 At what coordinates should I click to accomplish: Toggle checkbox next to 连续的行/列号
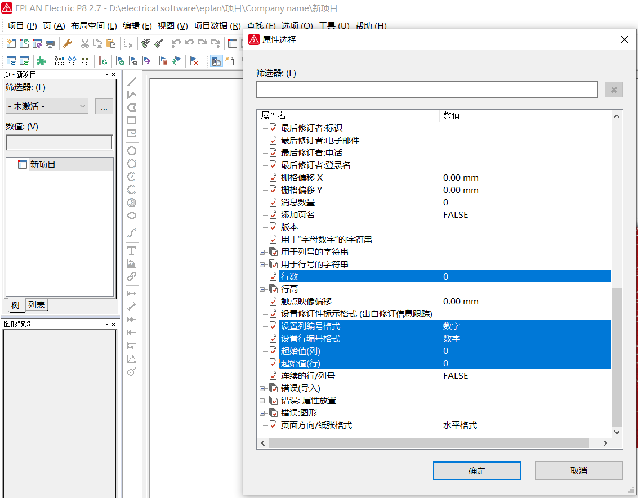[x=273, y=376]
